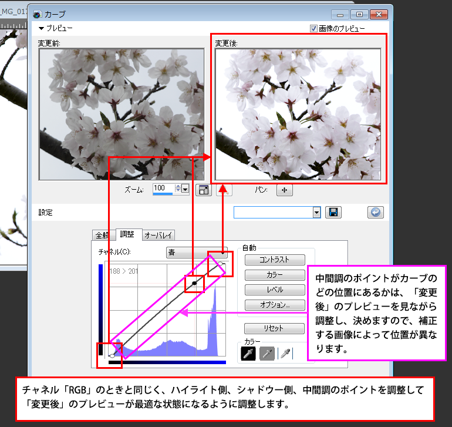This screenshot has height=427, width=452.
Task: Click the shadow endpoint of the curve
Action: pos(112,356)
